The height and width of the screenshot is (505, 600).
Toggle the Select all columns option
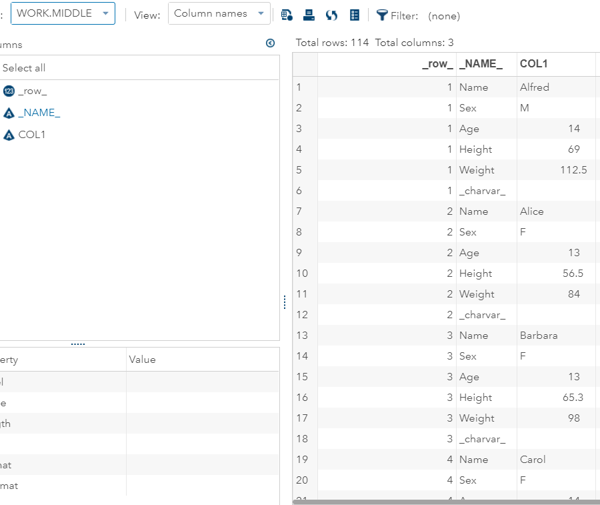(24, 67)
